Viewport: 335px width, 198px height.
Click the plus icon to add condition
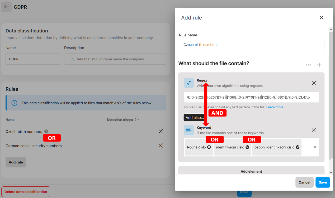point(319,65)
